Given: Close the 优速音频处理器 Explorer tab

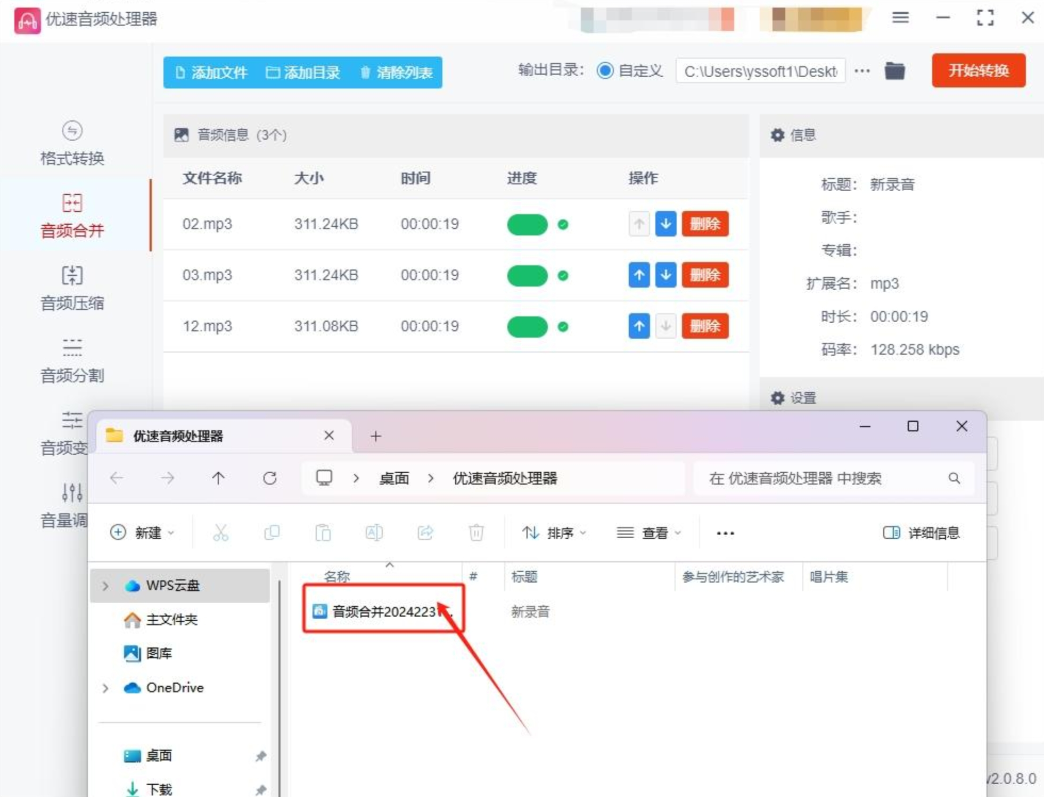Looking at the screenshot, I should [329, 436].
